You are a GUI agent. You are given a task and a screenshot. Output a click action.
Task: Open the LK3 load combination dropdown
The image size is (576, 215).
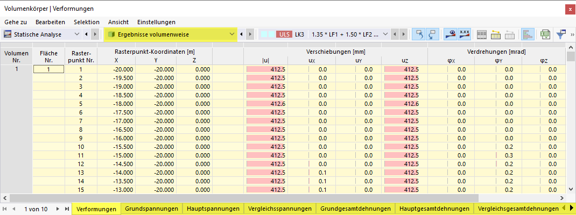385,34
